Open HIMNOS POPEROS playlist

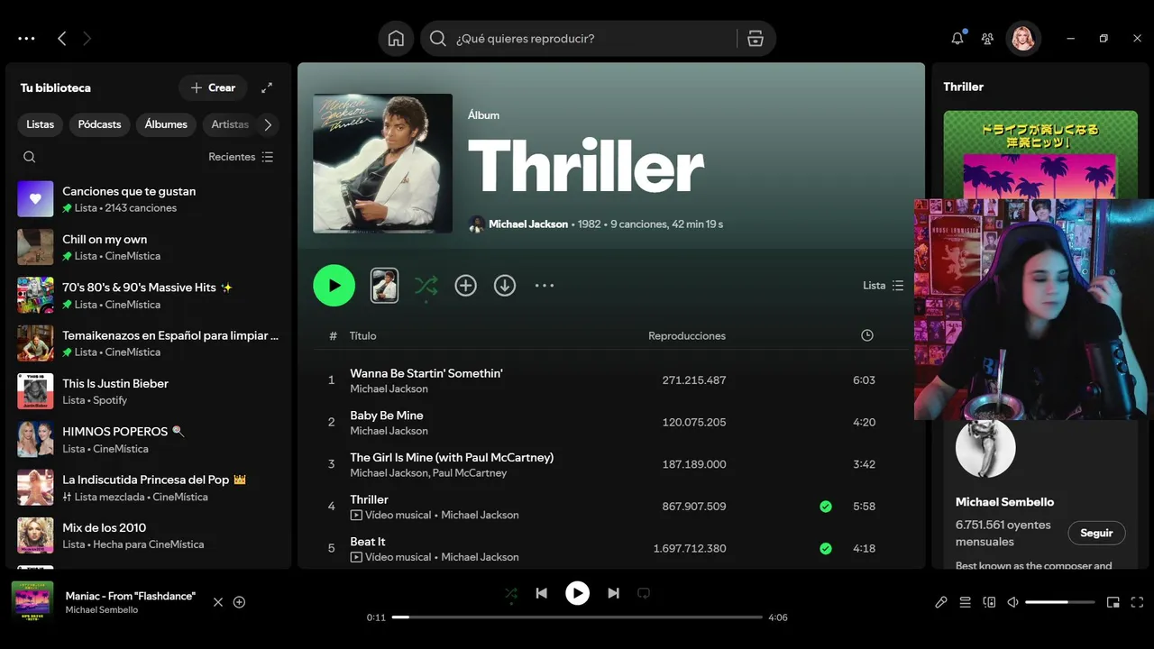click(149, 440)
